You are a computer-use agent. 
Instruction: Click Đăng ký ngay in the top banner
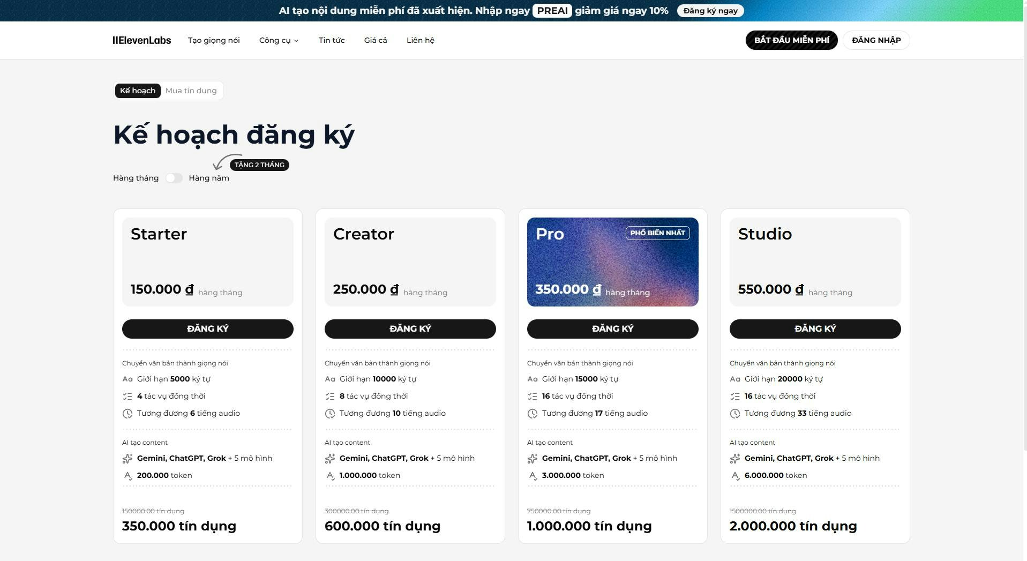[710, 10]
